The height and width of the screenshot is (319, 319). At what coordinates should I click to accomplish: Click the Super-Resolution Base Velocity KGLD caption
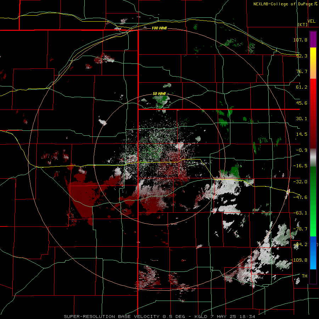tap(159, 317)
